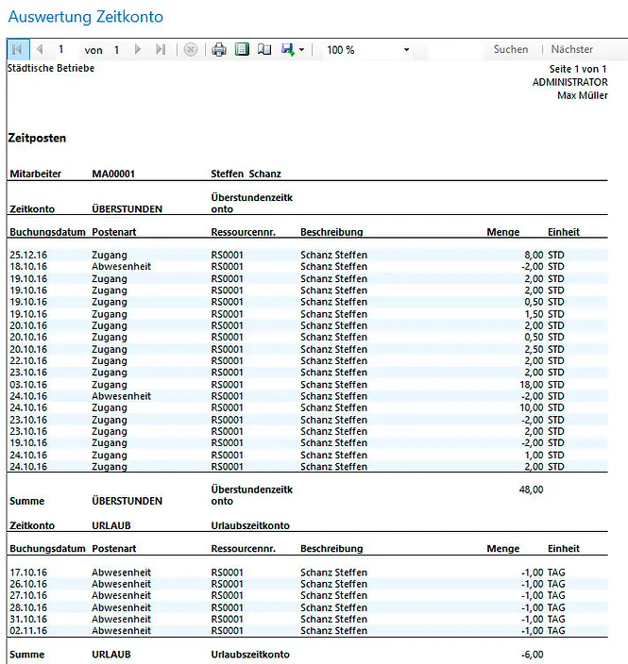
Task: Click the print report icon
Action: [x=219, y=50]
